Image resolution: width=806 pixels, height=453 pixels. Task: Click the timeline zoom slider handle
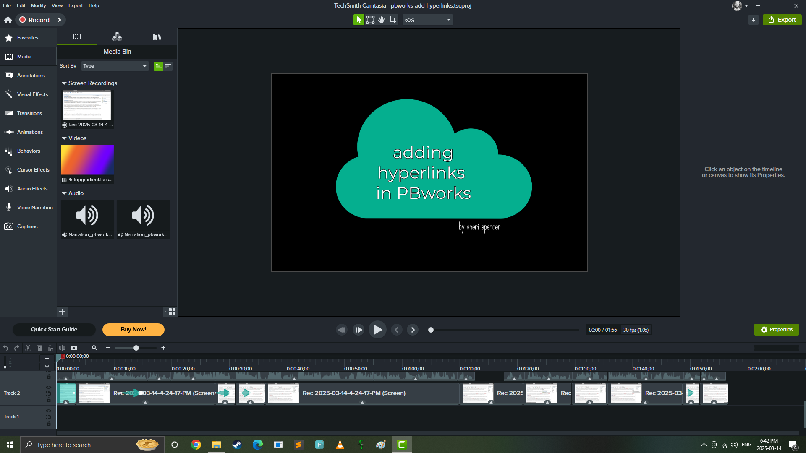coord(136,348)
